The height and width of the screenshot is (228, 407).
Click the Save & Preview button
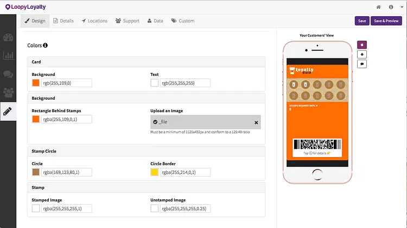tap(386, 21)
